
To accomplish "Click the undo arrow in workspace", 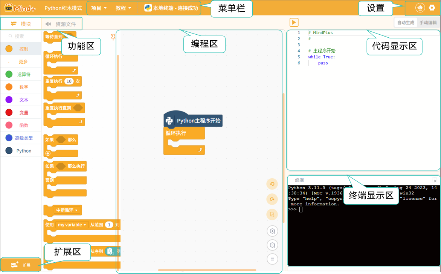I will (x=272, y=184).
